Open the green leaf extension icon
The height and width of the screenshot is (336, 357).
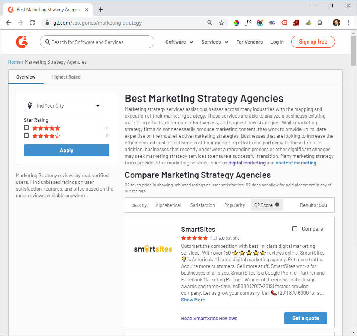[x=308, y=23]
